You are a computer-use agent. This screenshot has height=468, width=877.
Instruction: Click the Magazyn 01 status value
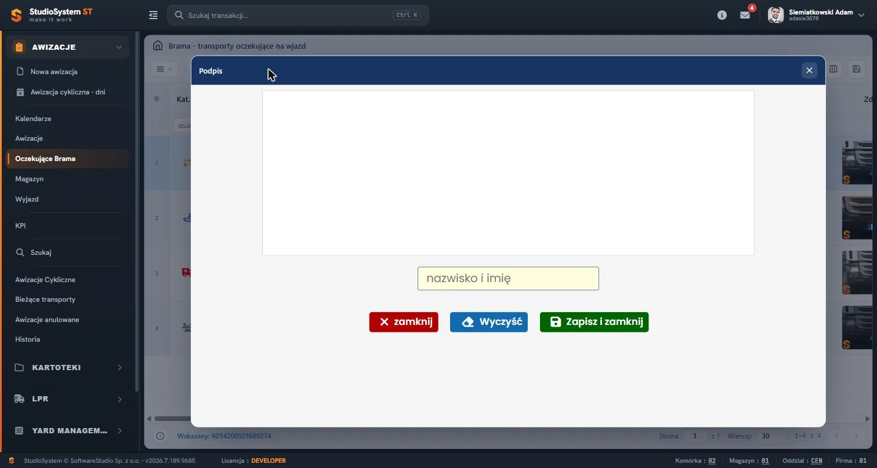tap(765, 461)
